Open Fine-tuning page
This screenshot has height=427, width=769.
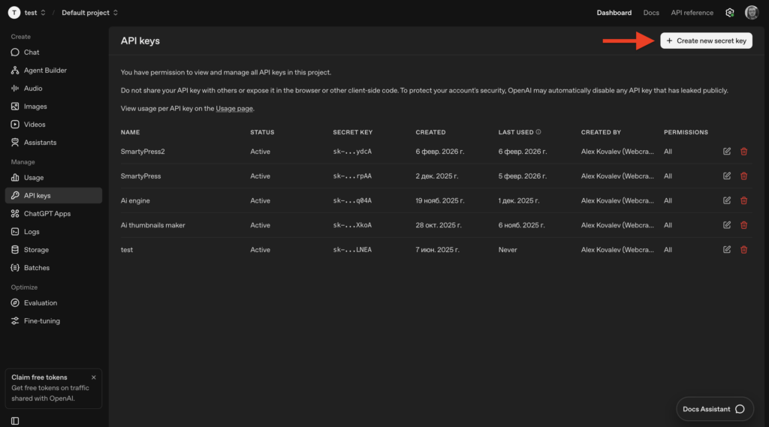point(53,321)
